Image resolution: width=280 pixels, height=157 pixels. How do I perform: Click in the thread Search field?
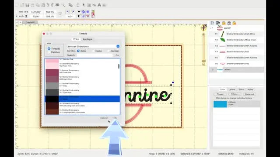click(95, 55)
